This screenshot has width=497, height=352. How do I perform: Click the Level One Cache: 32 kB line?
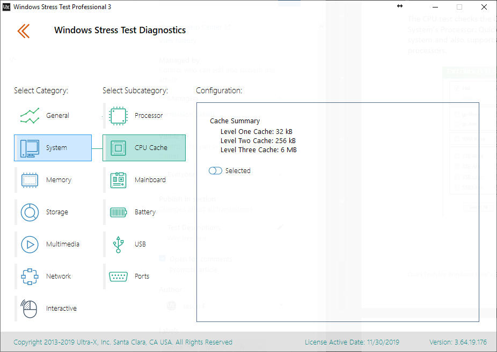(257, 132)
